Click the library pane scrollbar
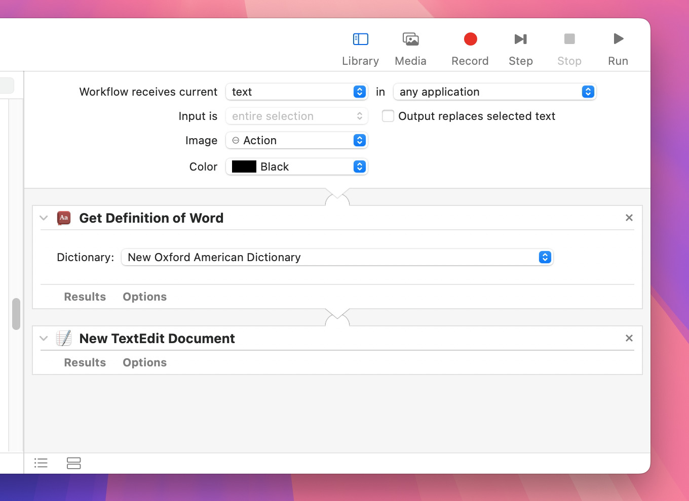Viewport: 689px width, 501px height. (x=16, y=314)
